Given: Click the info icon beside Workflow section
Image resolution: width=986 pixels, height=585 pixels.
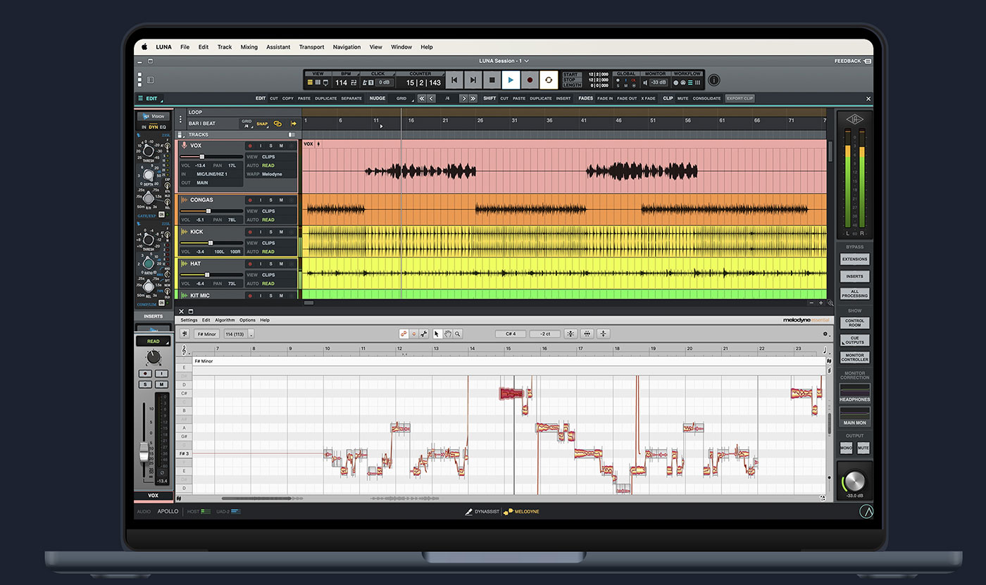Looking at the screenshot, I should 713,80.
